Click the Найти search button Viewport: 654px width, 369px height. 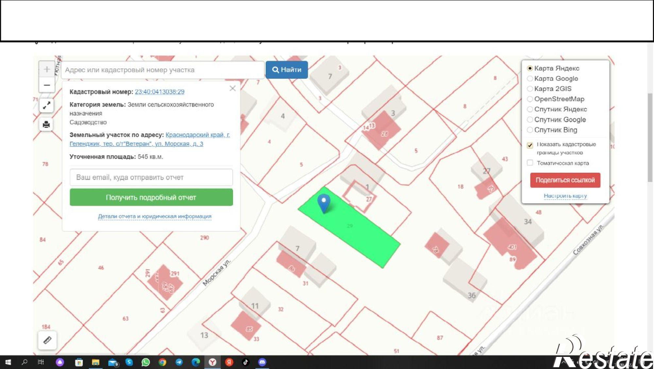click(287, 70)
